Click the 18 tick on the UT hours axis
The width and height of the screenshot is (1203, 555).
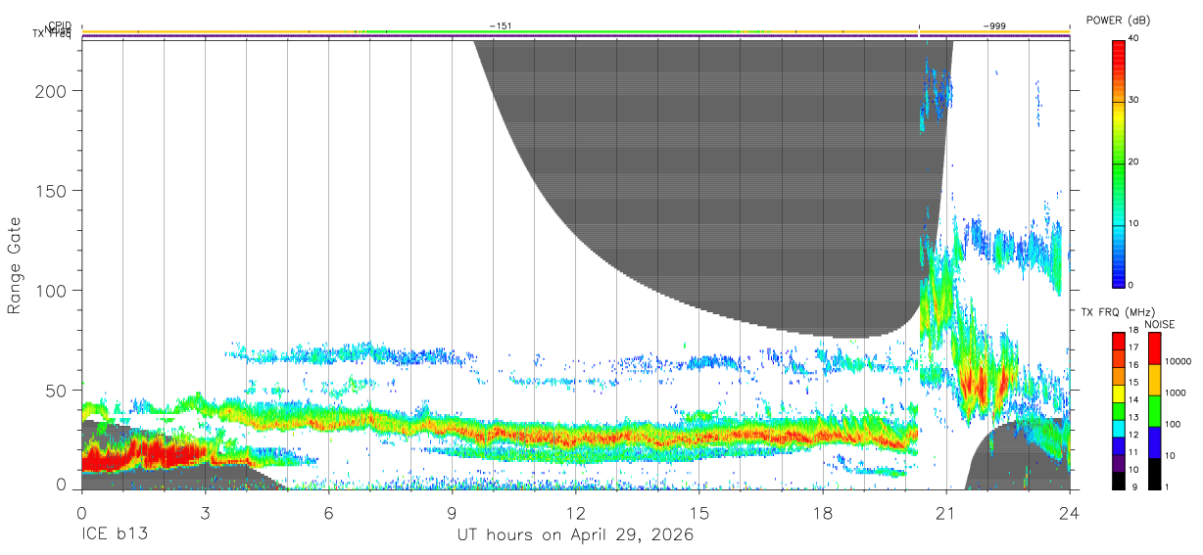click(x=823, y=512)
